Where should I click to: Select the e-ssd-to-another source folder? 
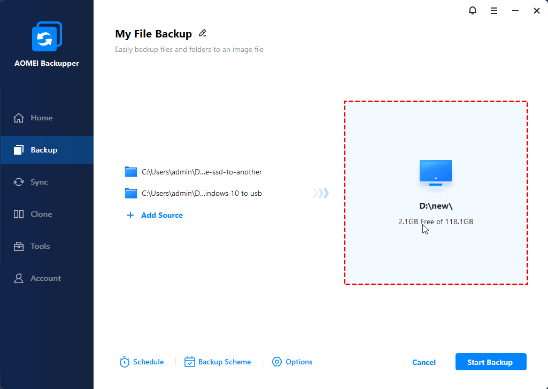[201, 172]
